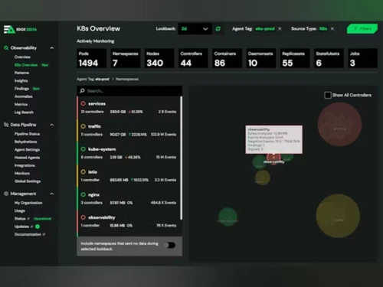Select the small yellow istio bubble
The image size is (383, 287).
coord(262,178)
